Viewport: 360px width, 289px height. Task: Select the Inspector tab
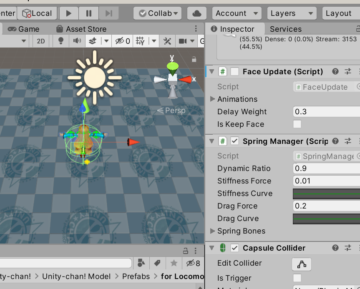[x=234, y=29]
